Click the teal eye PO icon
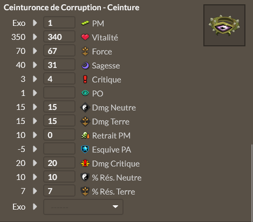 85,93
